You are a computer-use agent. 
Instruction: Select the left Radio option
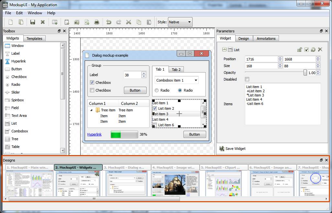coord(157,90)
